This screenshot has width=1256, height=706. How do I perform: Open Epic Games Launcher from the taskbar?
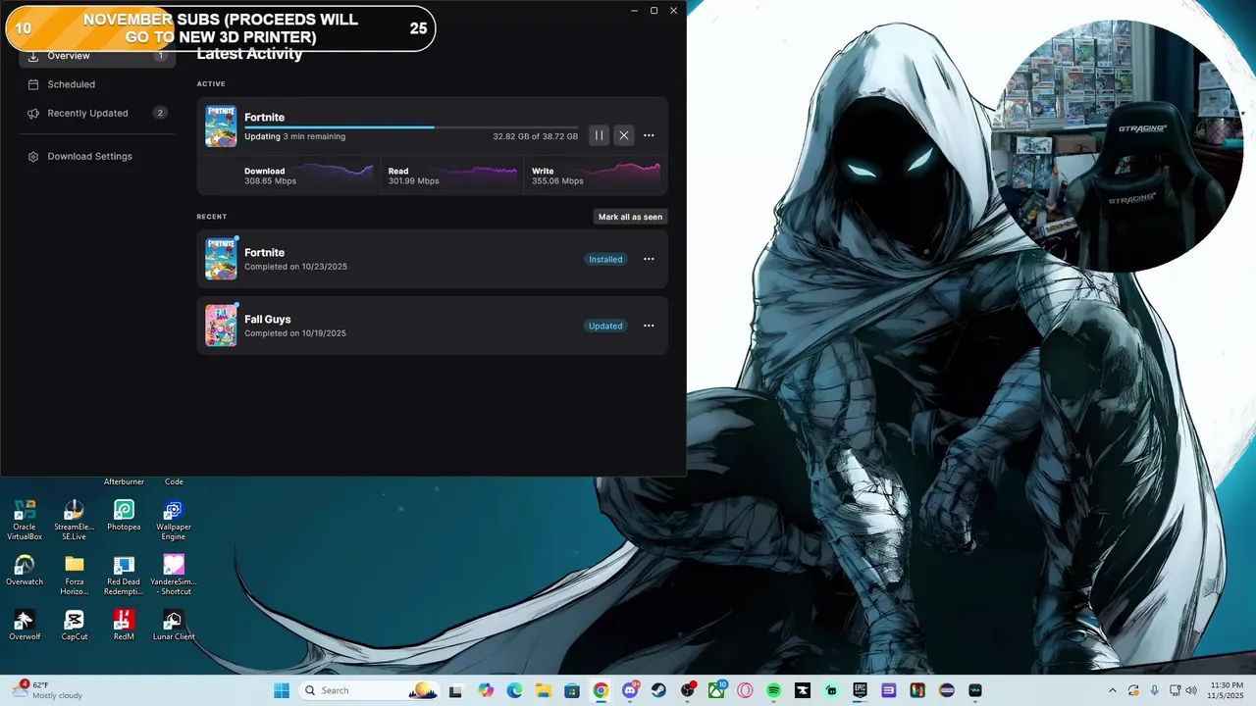click(x=860, y=690)
